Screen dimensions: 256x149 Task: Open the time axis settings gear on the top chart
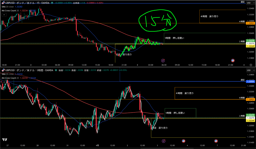(x=251, y=65)
